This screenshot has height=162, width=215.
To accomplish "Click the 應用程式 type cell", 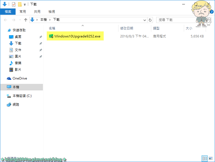I will (159, 36).
